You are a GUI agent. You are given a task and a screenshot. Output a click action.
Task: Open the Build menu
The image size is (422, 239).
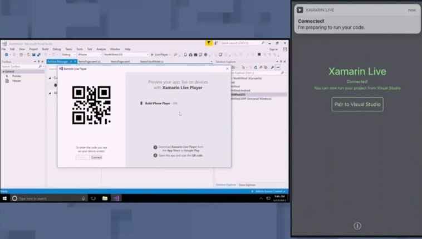45,49
